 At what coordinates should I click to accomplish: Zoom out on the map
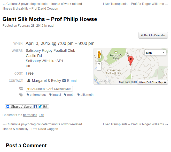point(99,68)
